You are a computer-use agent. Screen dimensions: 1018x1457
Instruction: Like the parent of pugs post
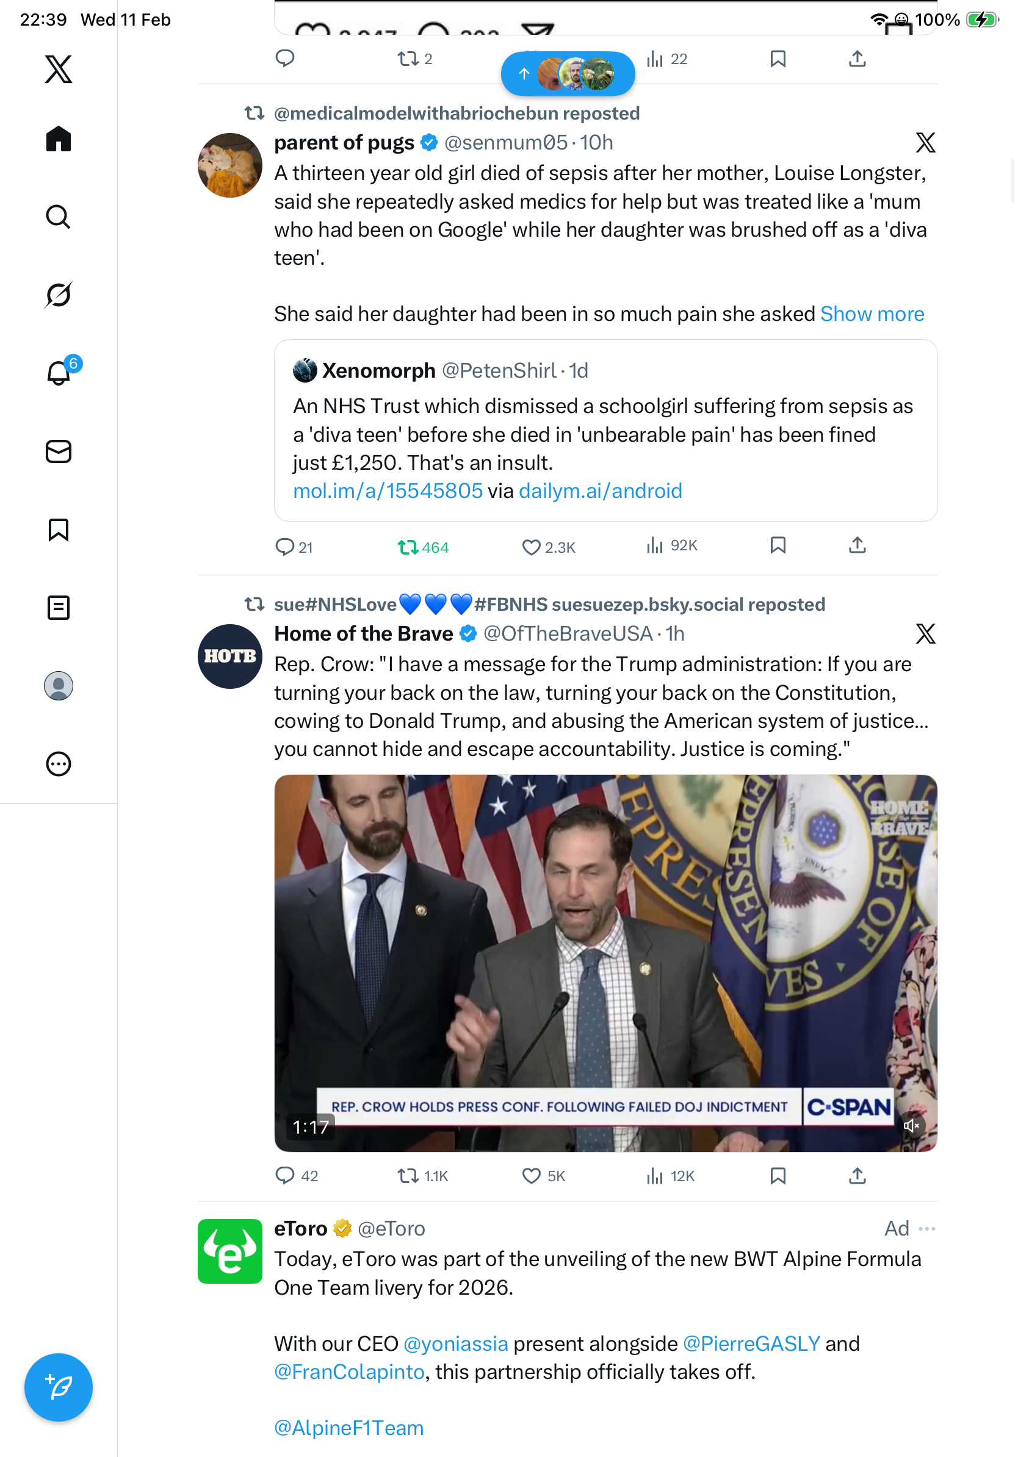pos(531,547)
